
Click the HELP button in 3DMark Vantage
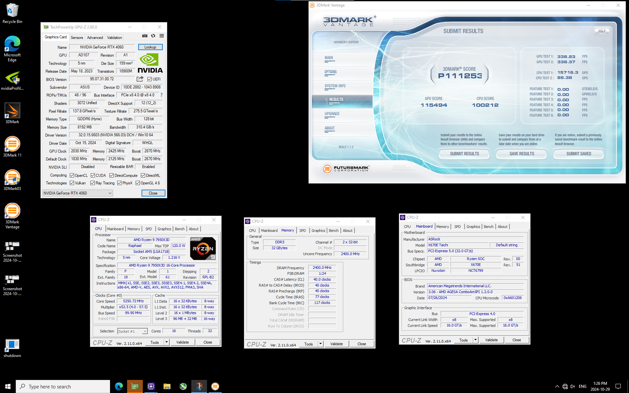(602, 31)
